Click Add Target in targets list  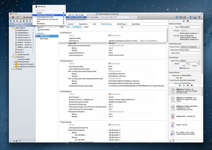tap(45, 39)
